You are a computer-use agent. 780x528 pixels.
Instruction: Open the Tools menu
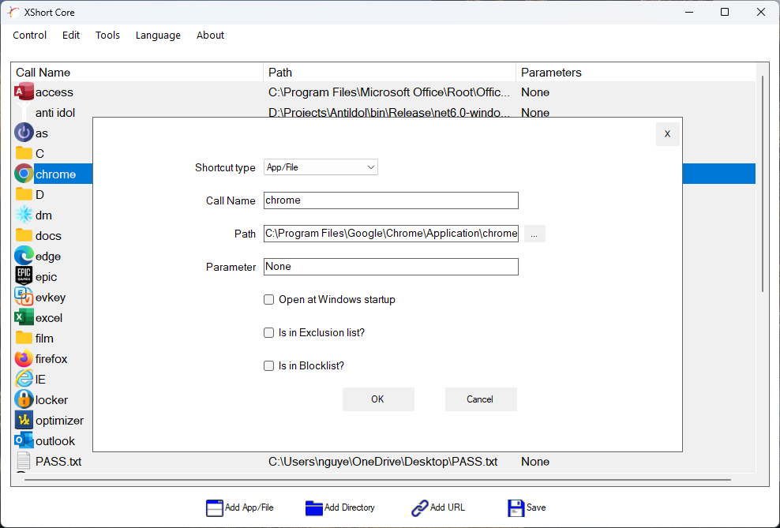pos(107,36)
